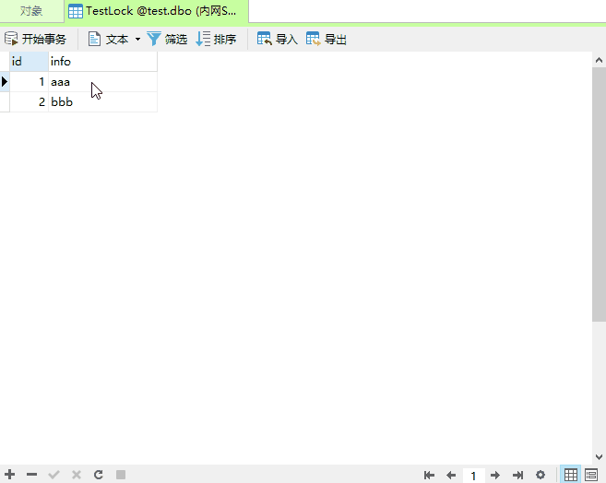This screenshot has width=606, height=483.
Task: Click the id cell with value 1
Action: pos(29,81)
